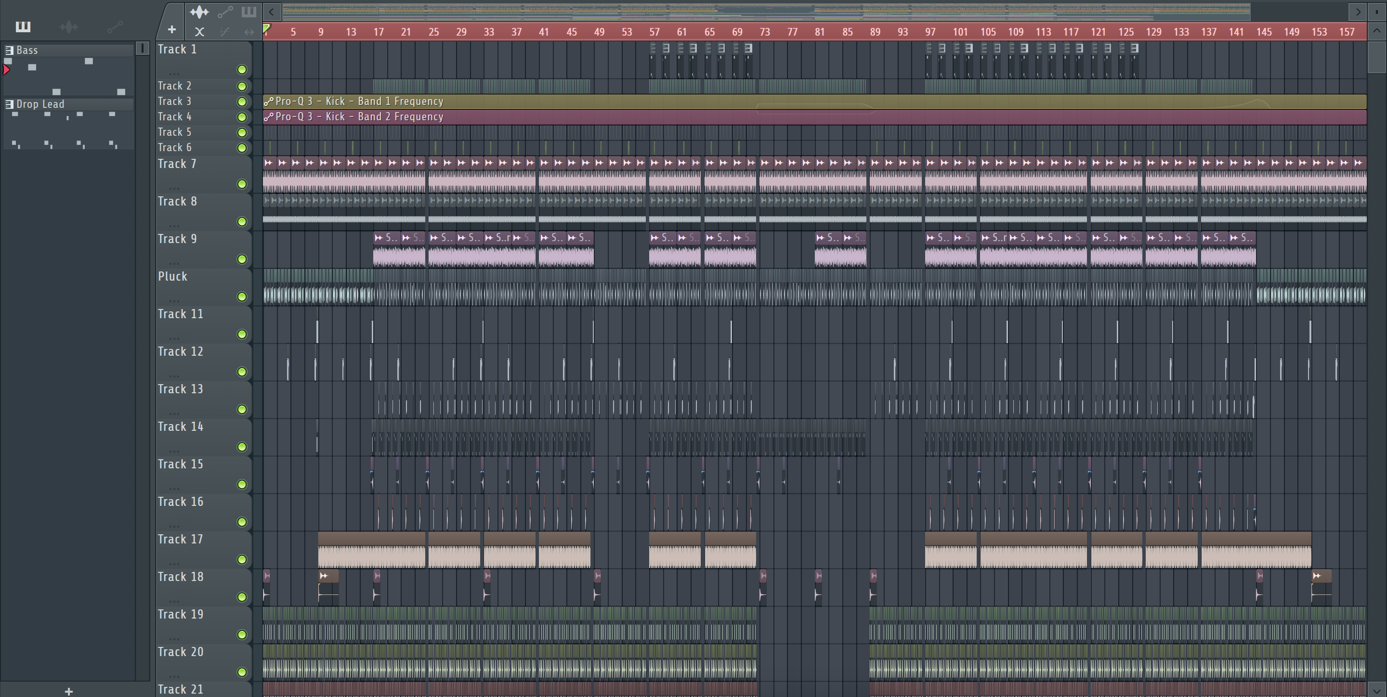
Task: Select the Track 16 header label
Action: point(181,502)
